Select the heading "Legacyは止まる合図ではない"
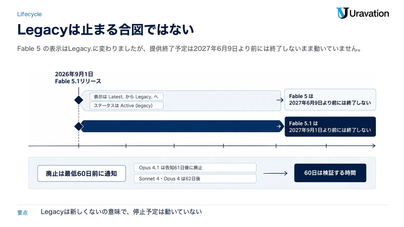The width and height of the screenshot is (404, 227). coord(106,30)
